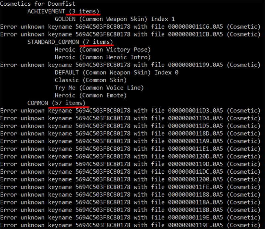
Task: Click 'DEFAULT (Common Weapon Skin) Index 0' line
Action: 117,73
